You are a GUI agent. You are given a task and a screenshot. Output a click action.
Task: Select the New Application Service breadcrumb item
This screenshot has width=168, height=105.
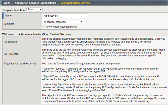(x=76, y=3)
